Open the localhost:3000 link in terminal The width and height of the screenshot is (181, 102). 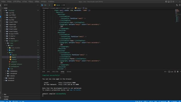click(x=67, y=83)
